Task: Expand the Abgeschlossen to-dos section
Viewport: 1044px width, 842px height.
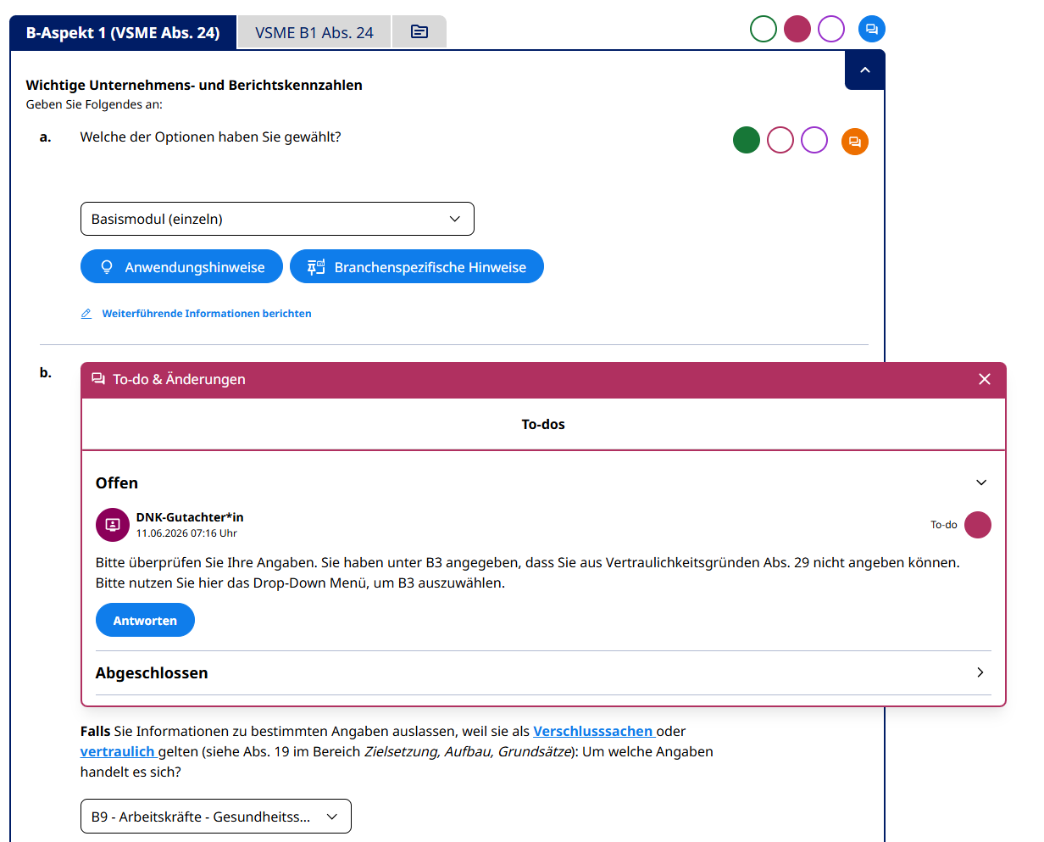Action: [x=980, y=672]
